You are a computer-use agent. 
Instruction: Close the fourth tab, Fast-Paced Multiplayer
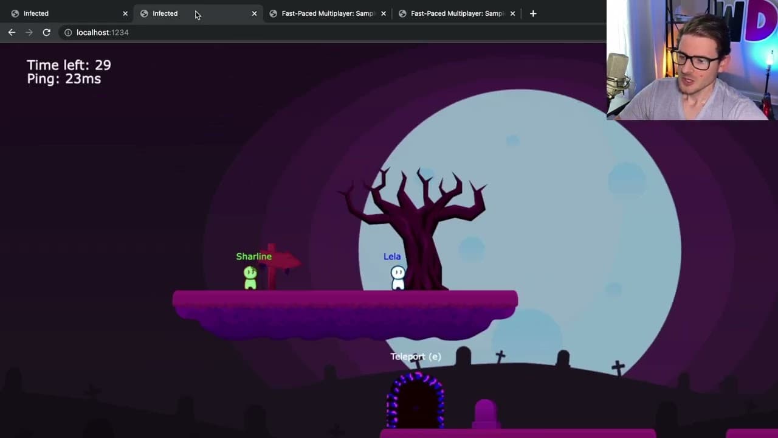(x=512, y=13)
